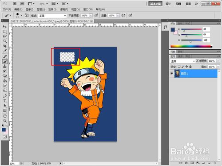Screen dimensions: 222x166
Task: Open the layer opacity arrow in Layers panel
Action: (218, 61)
